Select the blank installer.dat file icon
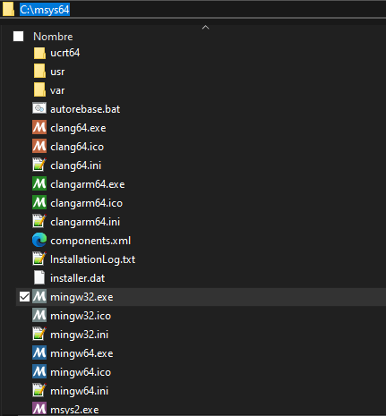386x416 pixels. point(39,277)
